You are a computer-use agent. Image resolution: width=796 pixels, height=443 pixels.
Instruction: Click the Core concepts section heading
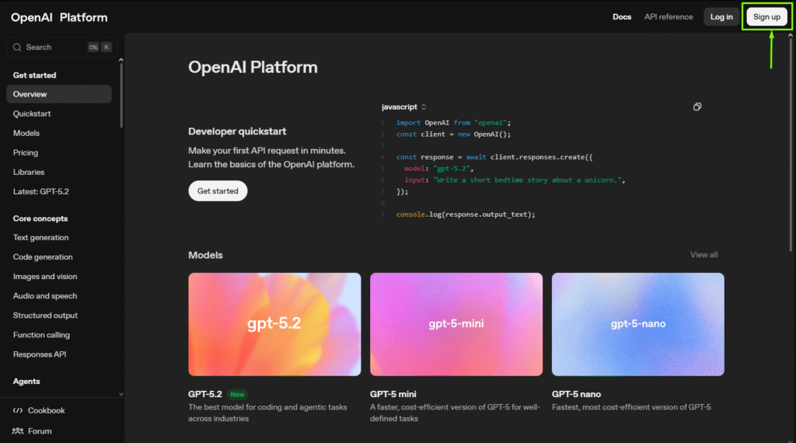pyautogui.click(x=40, y=218)
